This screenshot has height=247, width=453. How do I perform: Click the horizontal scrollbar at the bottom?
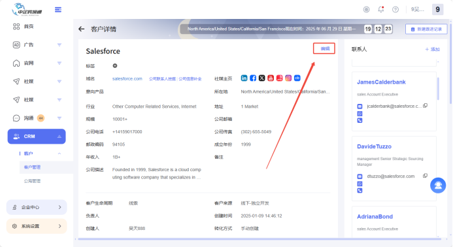point(259,239)
